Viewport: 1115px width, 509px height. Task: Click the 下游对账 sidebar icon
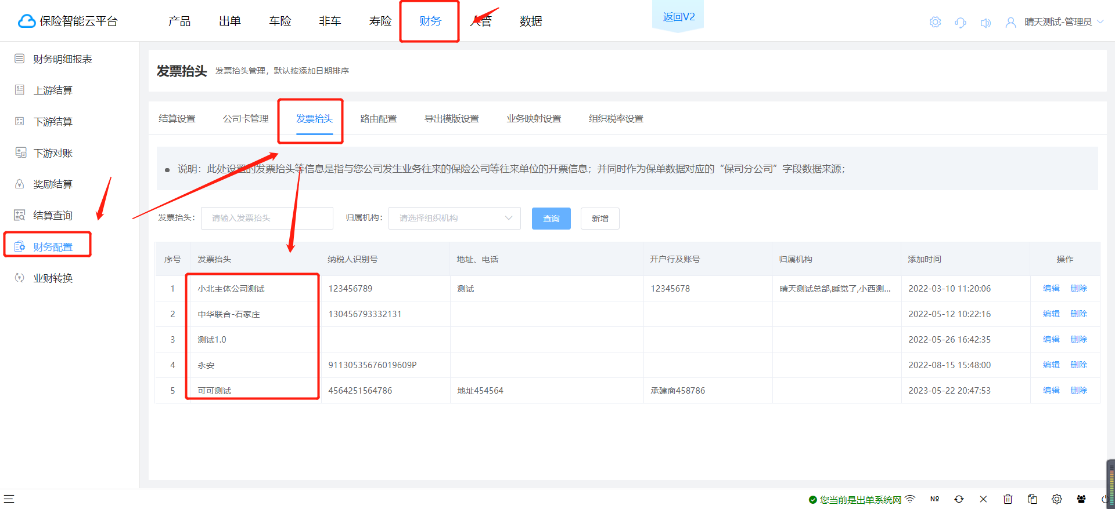20,152
